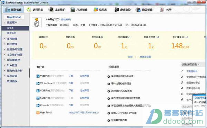Screen dimensions: 207x128
Task: Open the infocare.cn User Portal URL
Action: pos(84,112)
